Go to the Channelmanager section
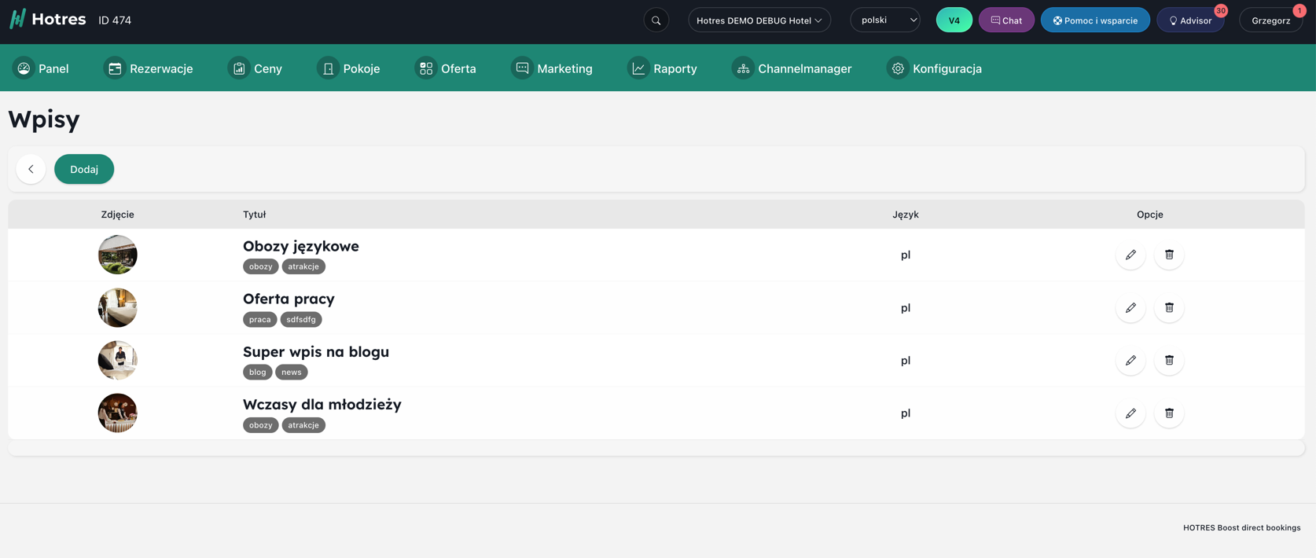 pyautogui.click(x=792, y=68)
